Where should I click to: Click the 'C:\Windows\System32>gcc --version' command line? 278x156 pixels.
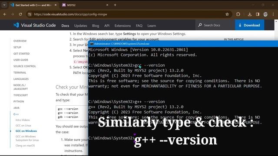[126, 65]
